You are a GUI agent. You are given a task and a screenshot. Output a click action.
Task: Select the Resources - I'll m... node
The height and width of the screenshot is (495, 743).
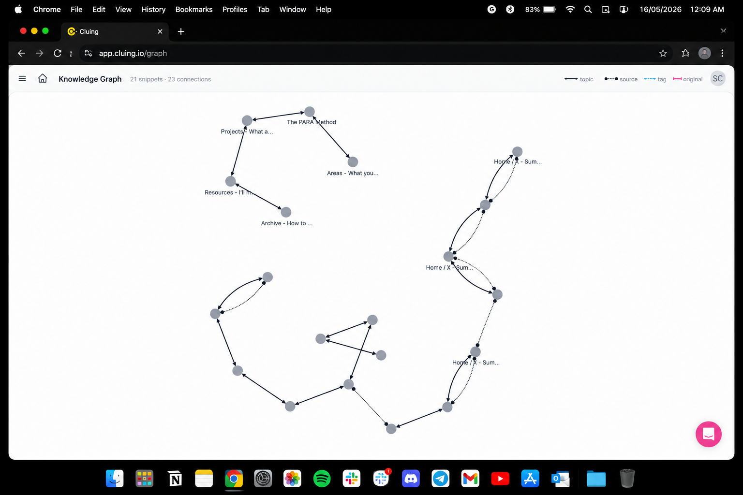[x=231, y=181]
